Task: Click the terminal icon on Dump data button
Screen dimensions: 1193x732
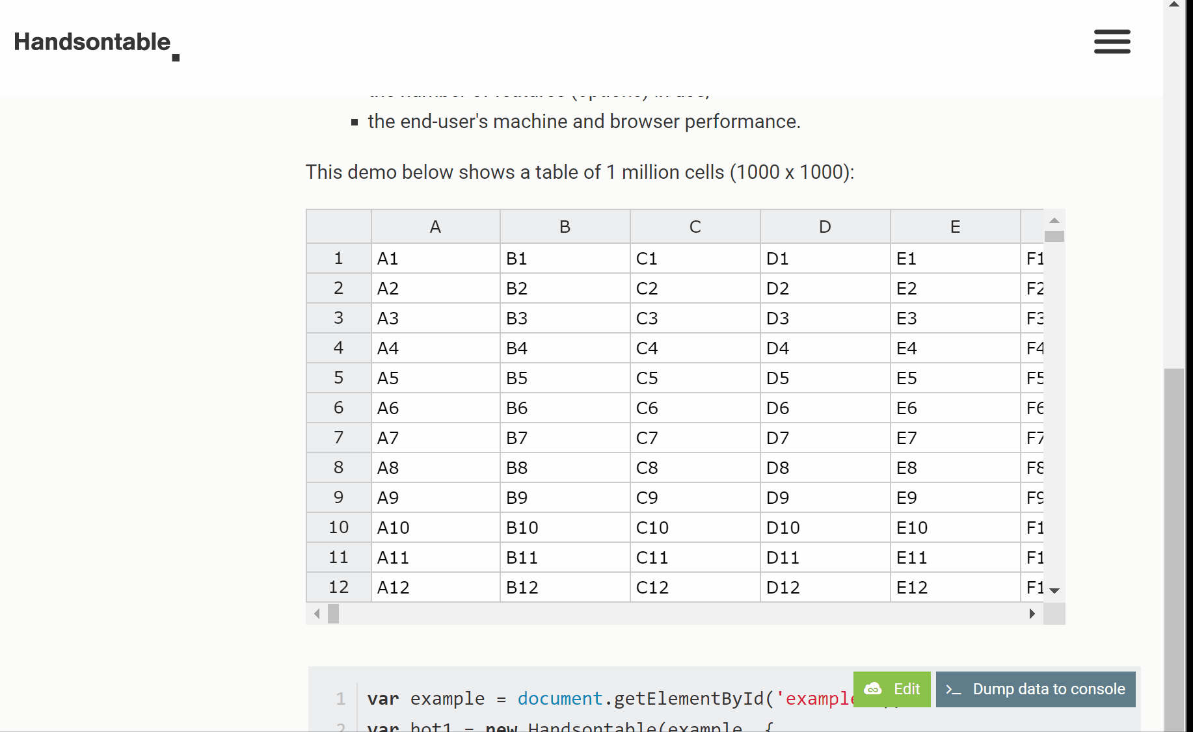Action: tap(953, 690)
